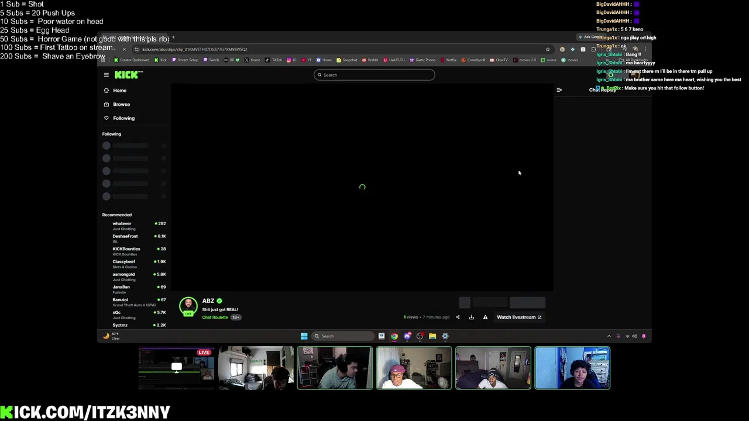
Task: Bookmark this page with star icon
Action: pyautogui.click(x=548, y=50)
